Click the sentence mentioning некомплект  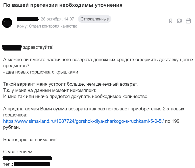click(50, 90)
